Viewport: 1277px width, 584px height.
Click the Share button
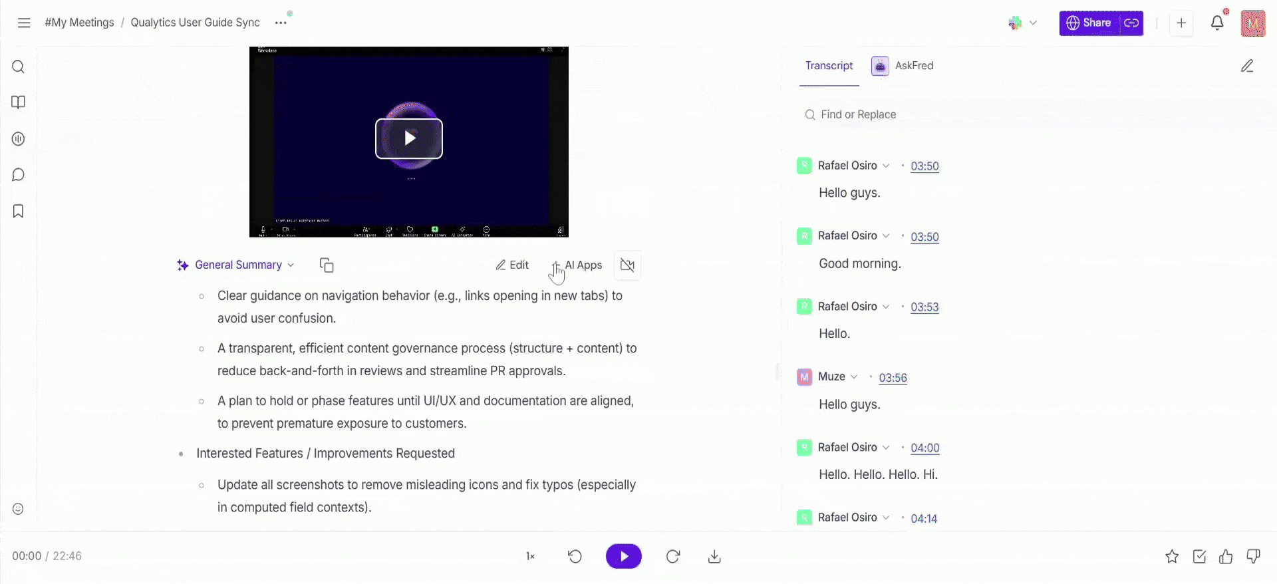coord(1088,23)
